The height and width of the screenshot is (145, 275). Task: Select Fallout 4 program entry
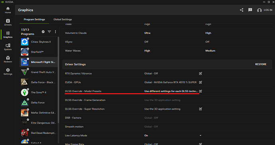tap(39, 142)
